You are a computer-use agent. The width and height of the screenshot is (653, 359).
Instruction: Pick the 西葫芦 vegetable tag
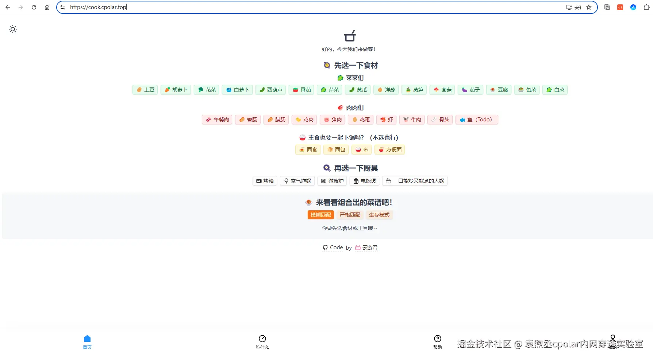(x=271, y=90)
